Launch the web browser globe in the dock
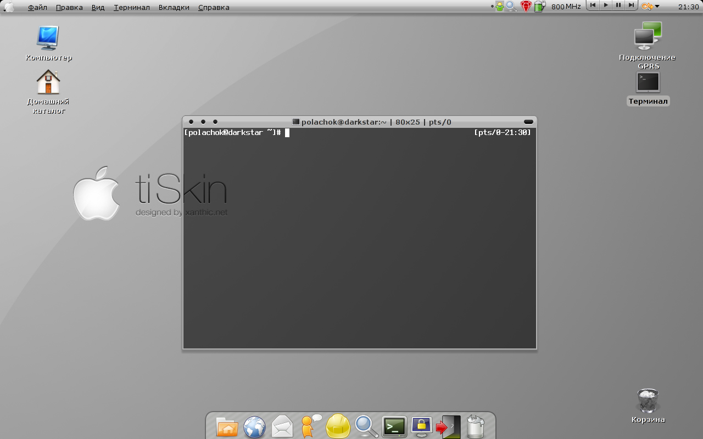This screenshot has height=439, width=703. click(x=255, y=427)
